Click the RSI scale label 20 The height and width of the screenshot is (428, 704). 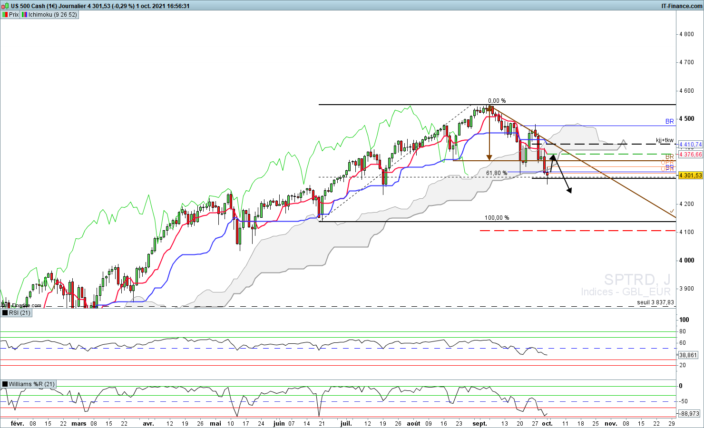click(x=683, y=365)
